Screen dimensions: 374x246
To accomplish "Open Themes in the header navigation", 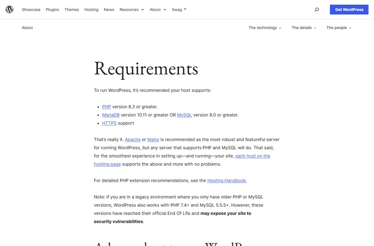I will pyautogui.click(x=72, y=10).
